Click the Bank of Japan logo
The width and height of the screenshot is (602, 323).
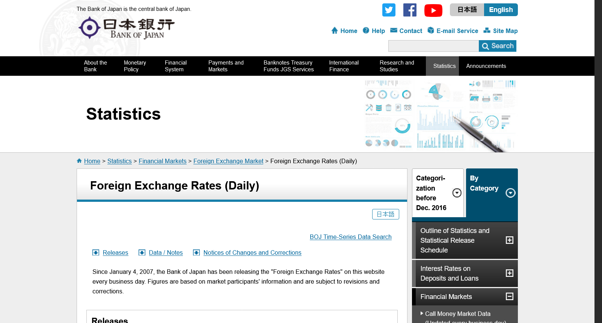pyautogui.click(x=127, y=28)
